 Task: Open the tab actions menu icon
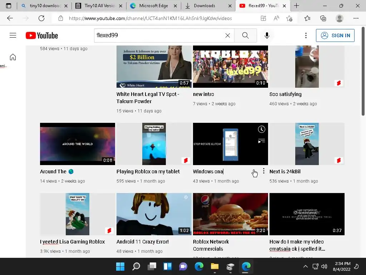[x=9, y=6]
